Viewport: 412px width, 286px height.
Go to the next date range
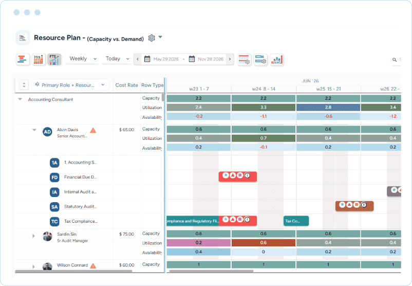point(230,59)
